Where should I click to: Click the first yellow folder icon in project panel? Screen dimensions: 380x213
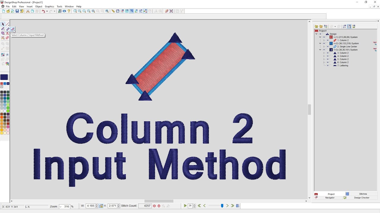point(316,26)
